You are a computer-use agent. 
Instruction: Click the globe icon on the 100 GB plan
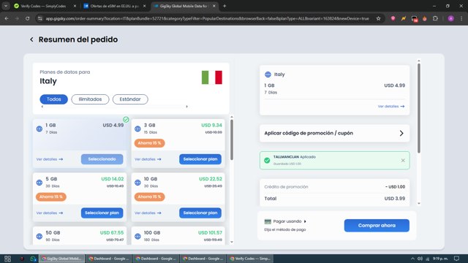point(137,236)
